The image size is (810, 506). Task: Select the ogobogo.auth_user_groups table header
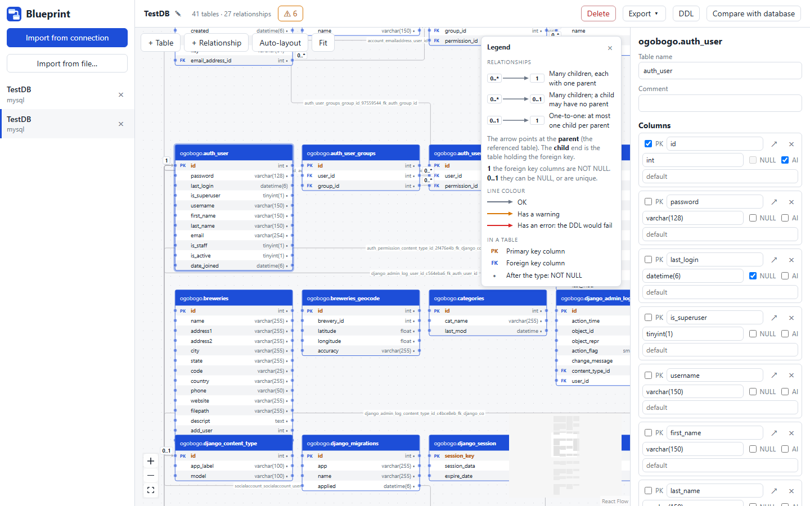(361, 153)
